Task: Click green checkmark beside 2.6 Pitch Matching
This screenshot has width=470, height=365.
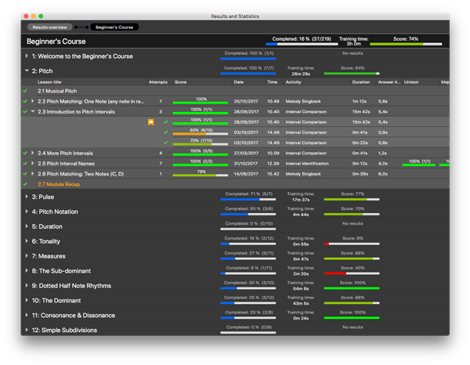Action: tap(25, 173)
